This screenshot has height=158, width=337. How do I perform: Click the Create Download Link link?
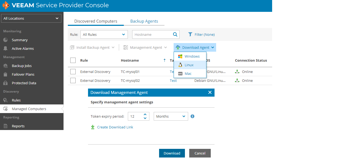tap(115, 127)
